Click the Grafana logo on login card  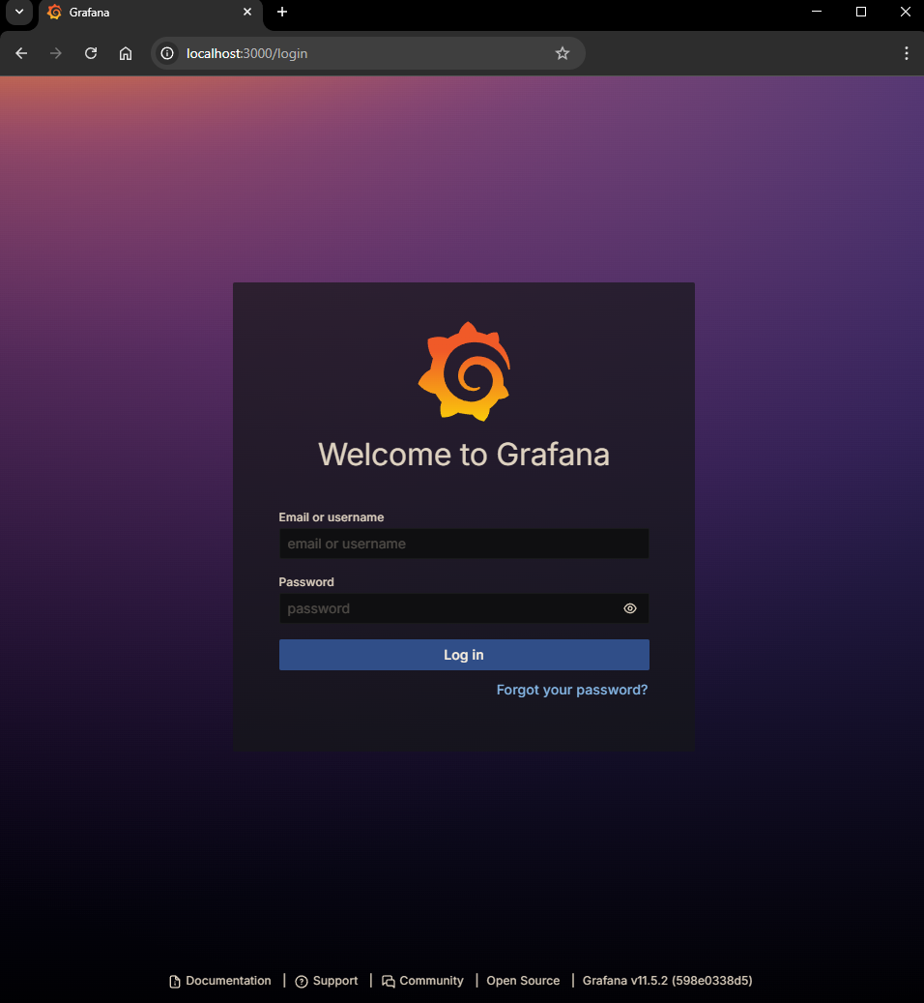coord(464,371)
